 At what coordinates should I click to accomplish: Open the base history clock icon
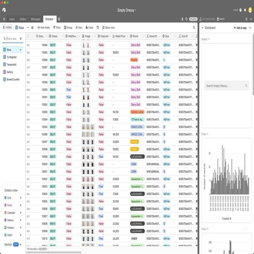click(186, 19)
